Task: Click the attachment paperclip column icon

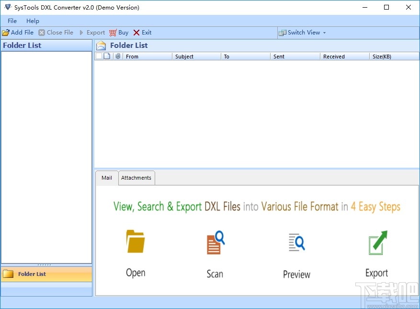Action: click(118, 56)
